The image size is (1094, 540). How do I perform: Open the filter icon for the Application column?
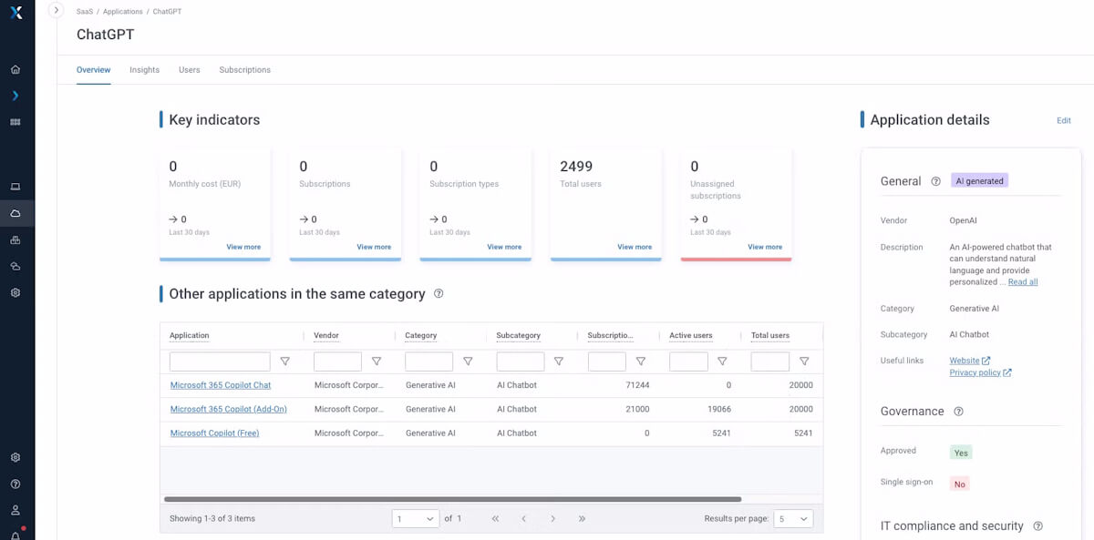pos(285,362)
